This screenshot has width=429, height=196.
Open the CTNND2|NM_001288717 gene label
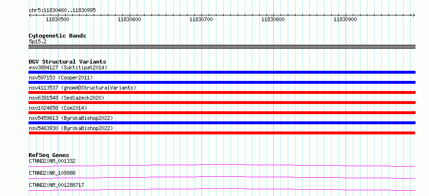(x=56, y=185)
